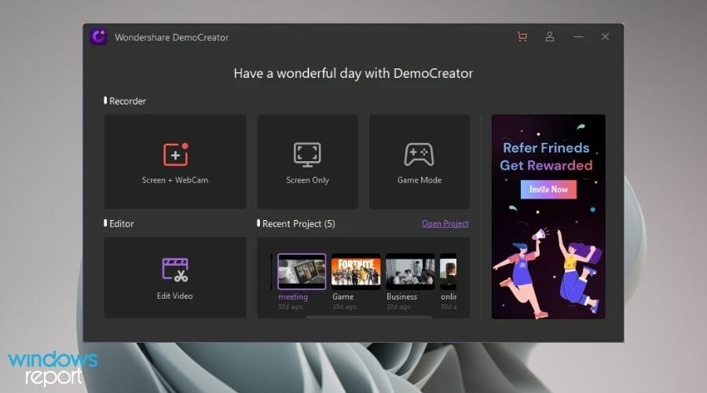This screenshot has height=393, width=707.
Task: Open the Edit Video editor
Action: (x=175, y=277)
